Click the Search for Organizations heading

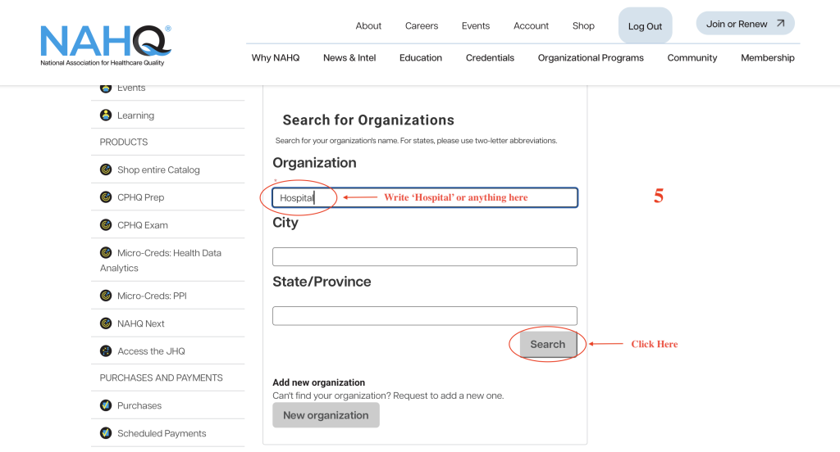coord(368,120)
